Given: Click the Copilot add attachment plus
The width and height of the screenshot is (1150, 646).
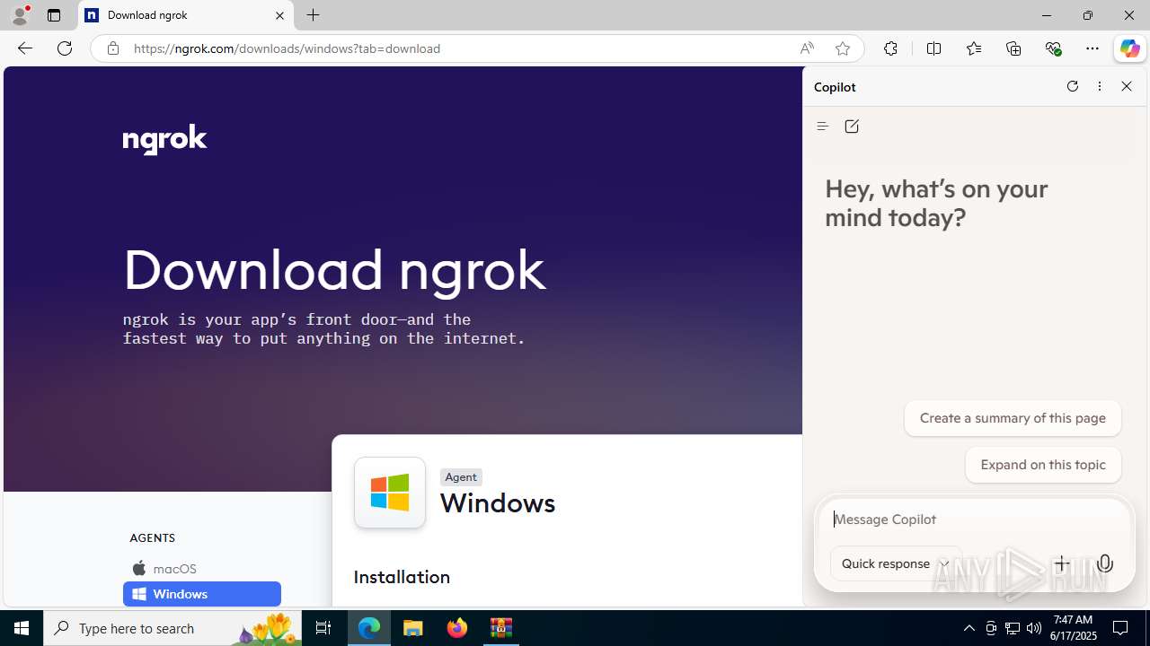Looking at the screenshot, I should click(1062, 563).
